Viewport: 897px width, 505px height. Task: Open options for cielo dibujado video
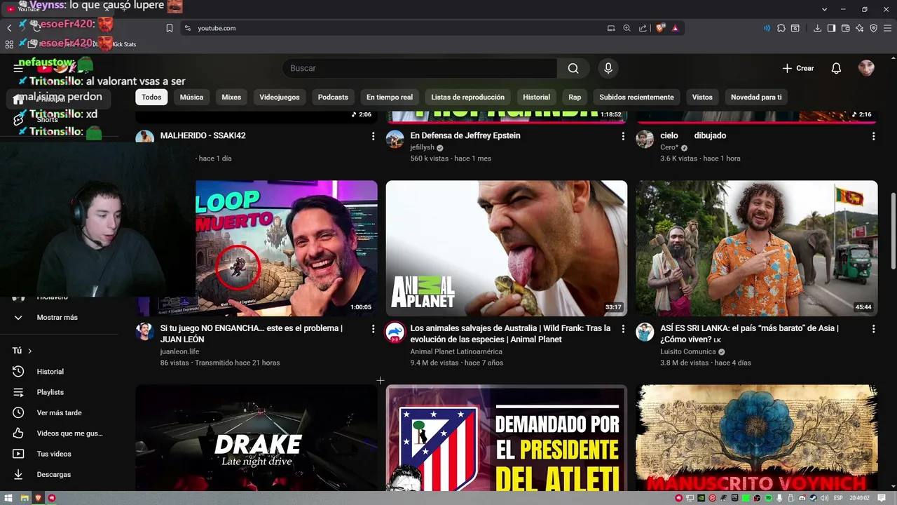pyautogui.click(x=873, y=136)
